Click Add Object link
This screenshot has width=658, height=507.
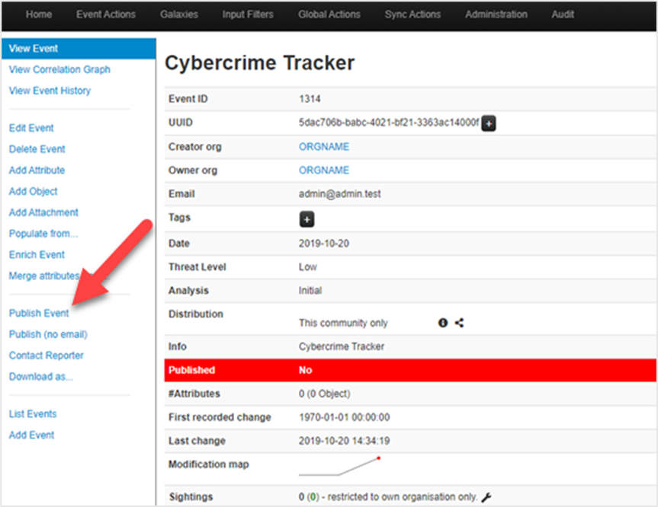[33, 192]
